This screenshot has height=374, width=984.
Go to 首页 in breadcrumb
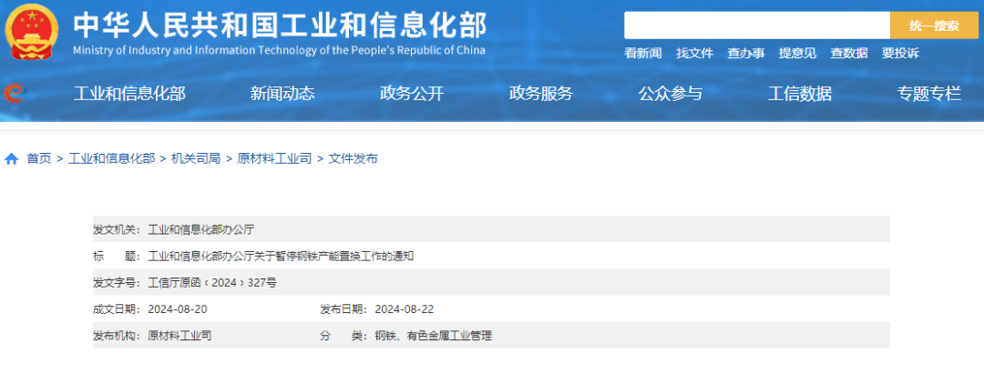click(39, 159)
